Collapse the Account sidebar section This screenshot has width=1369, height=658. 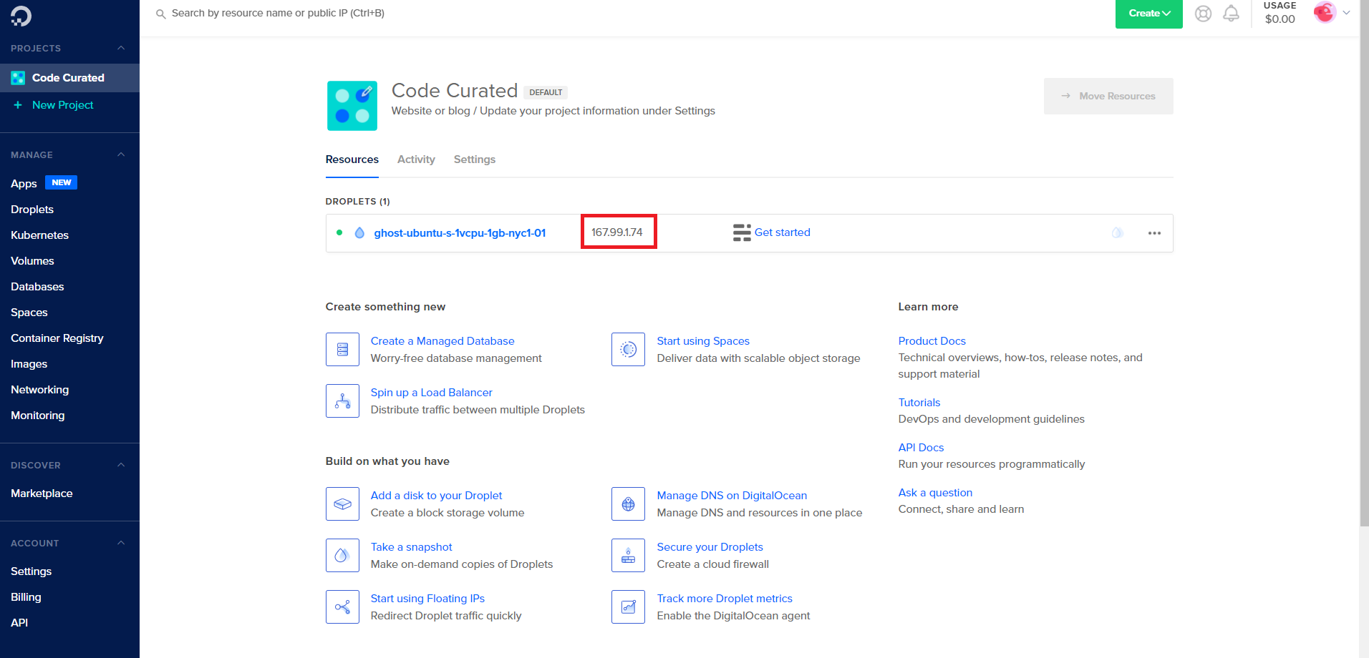point(121,543)
